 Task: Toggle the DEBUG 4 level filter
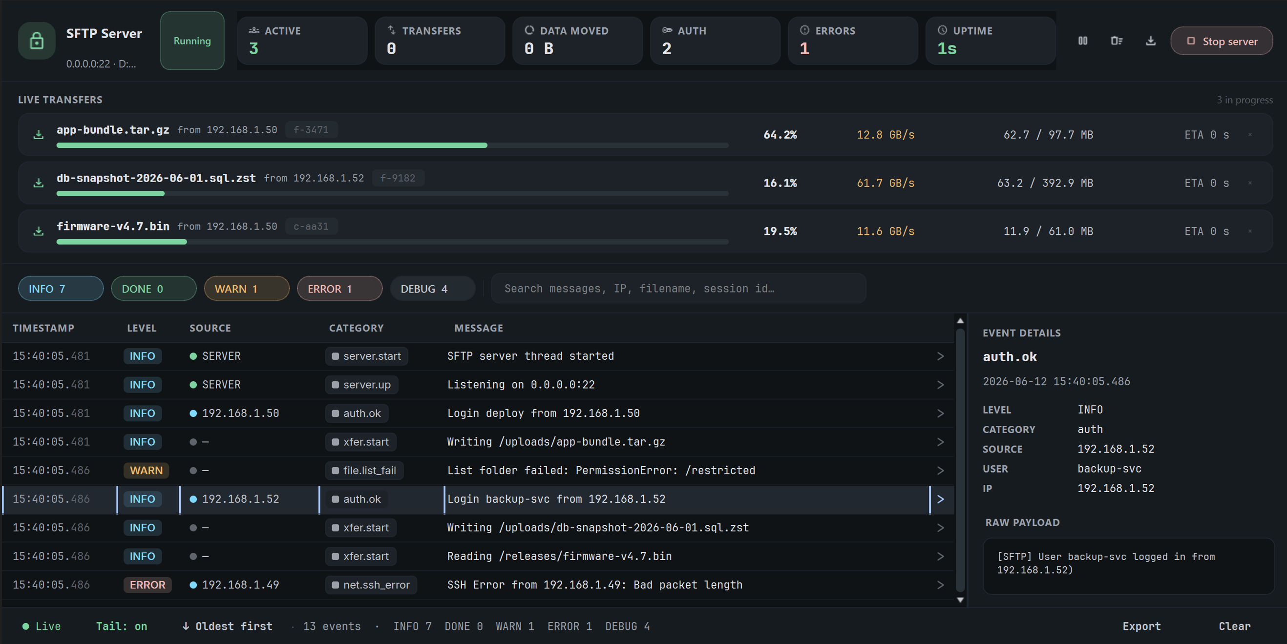click(x=433, y=289)
